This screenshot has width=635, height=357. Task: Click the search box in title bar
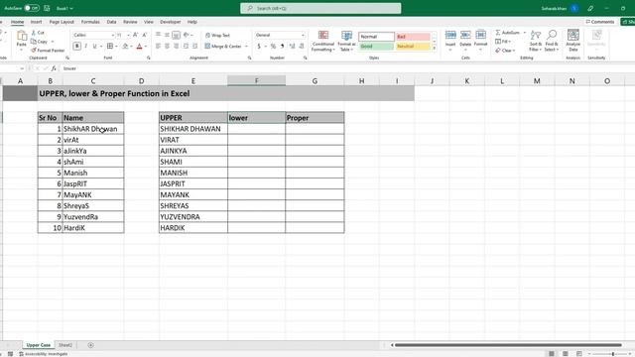(x=320, y=8)
